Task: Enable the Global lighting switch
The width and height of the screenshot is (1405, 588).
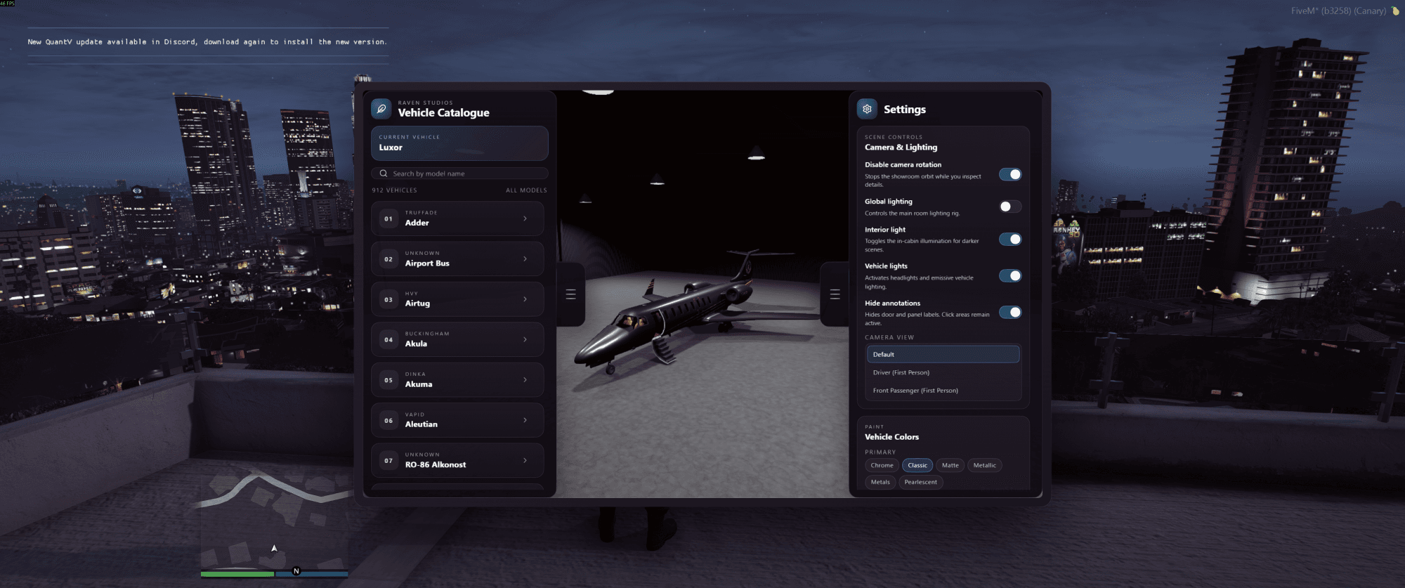Action: [x=1010, y=207]
